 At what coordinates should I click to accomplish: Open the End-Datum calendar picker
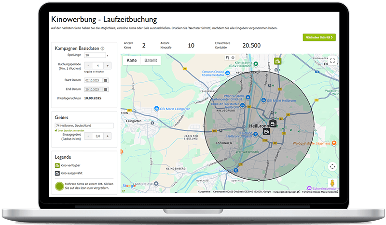106,89
